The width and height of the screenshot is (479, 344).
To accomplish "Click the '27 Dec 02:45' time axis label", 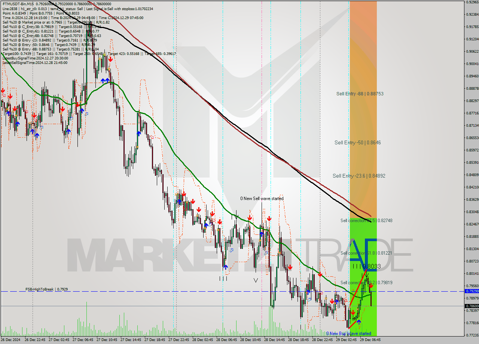I will [x=59, y=340].
